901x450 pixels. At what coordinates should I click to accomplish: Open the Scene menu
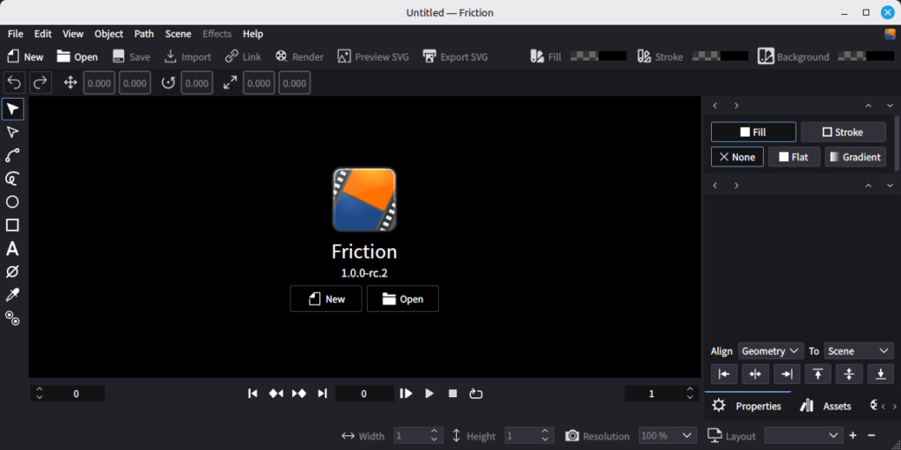178,33
